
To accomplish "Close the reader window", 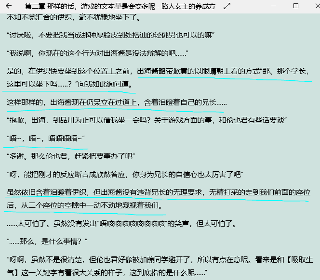I will pyautogui.click(x=318, y=6).
